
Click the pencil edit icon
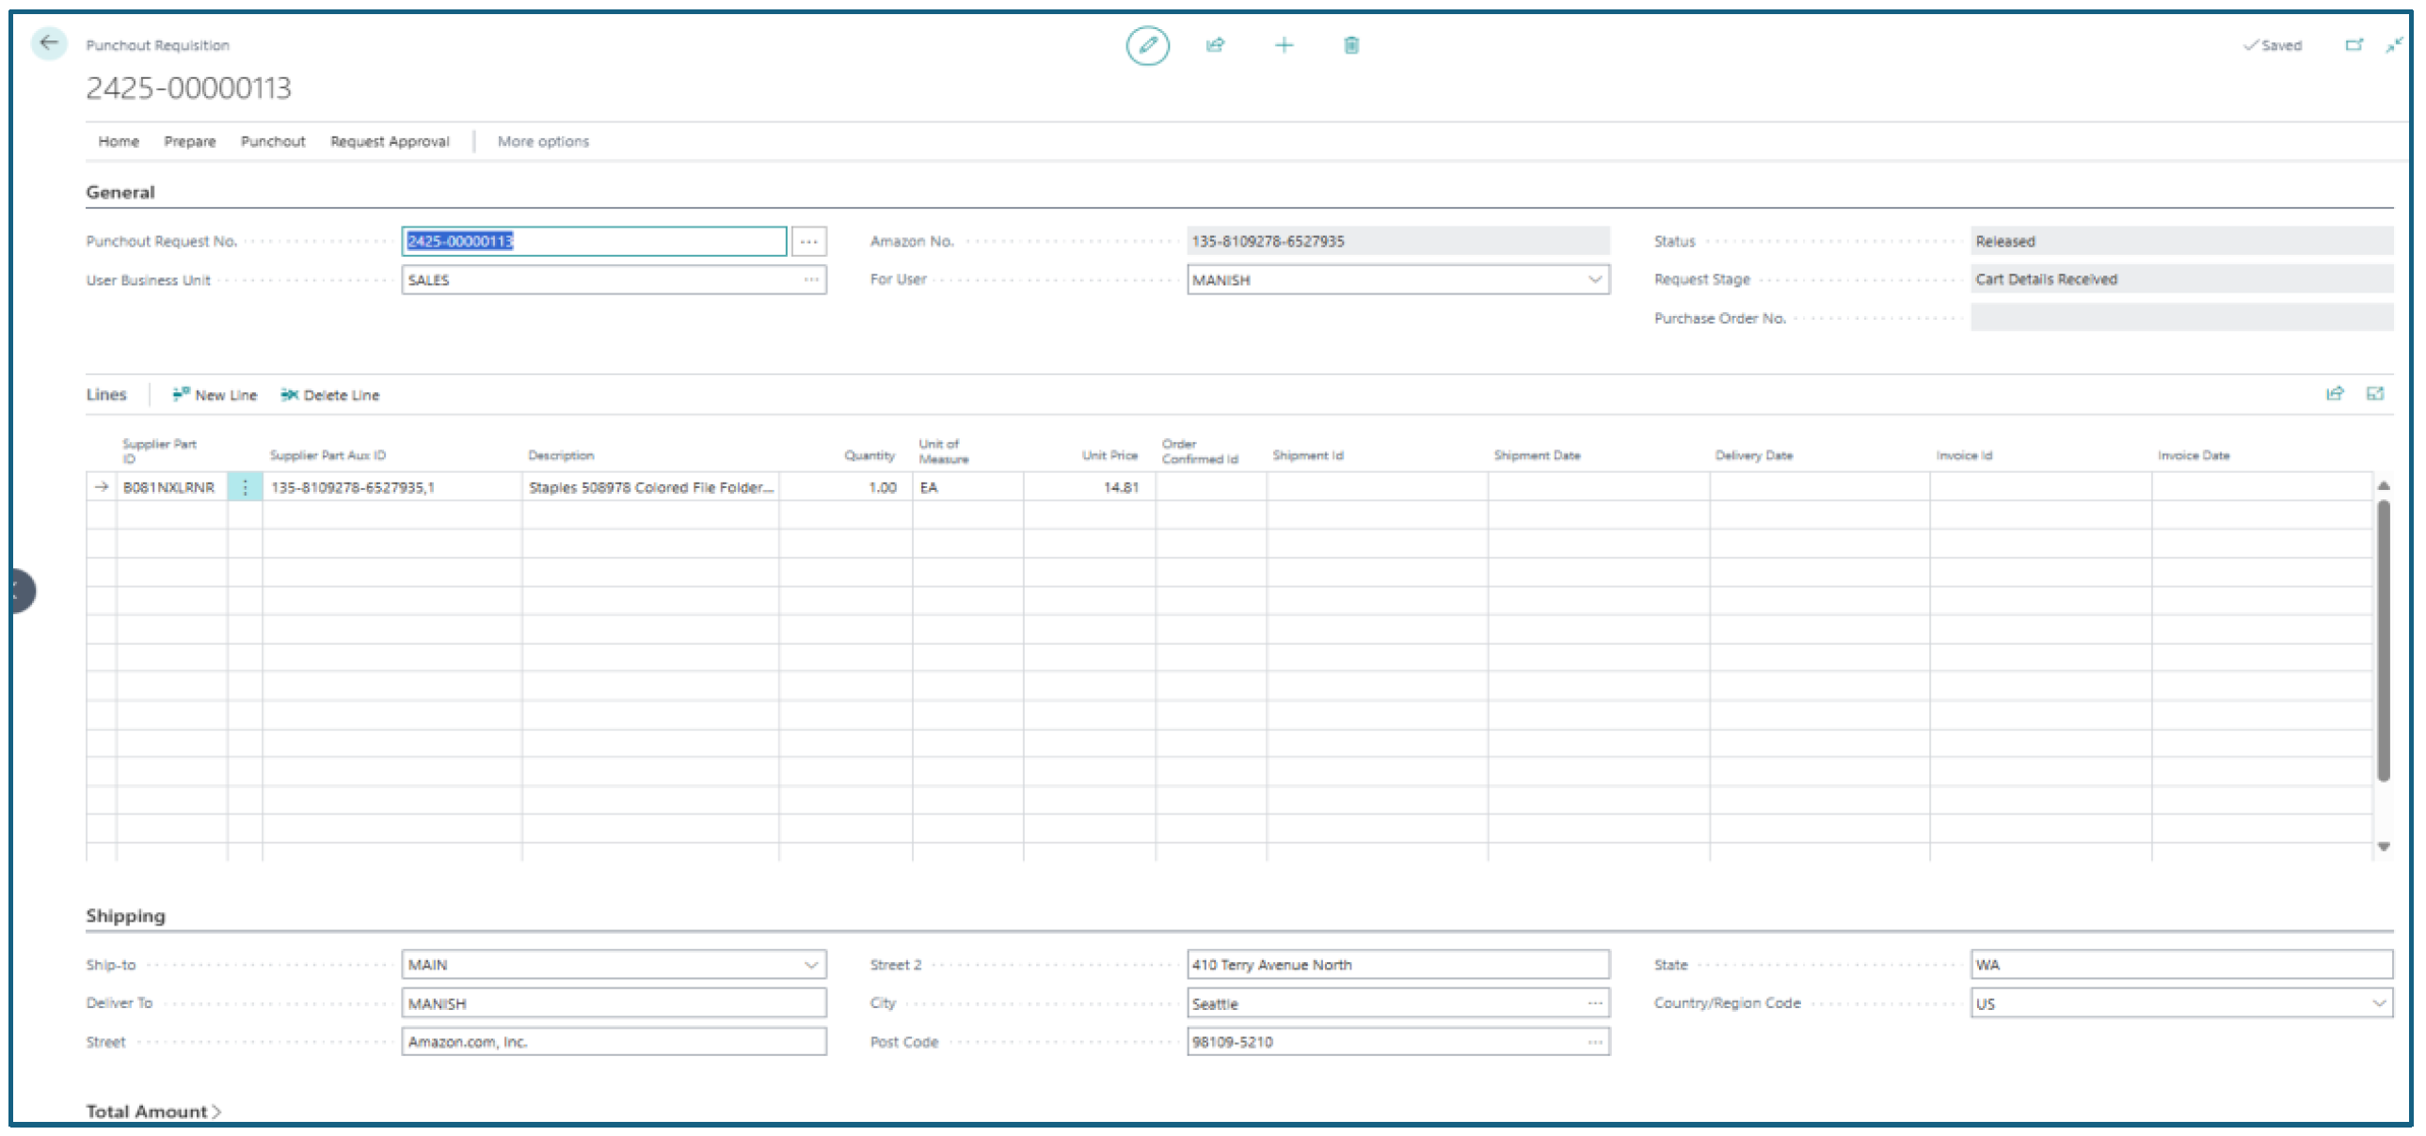pos(1147,45)
